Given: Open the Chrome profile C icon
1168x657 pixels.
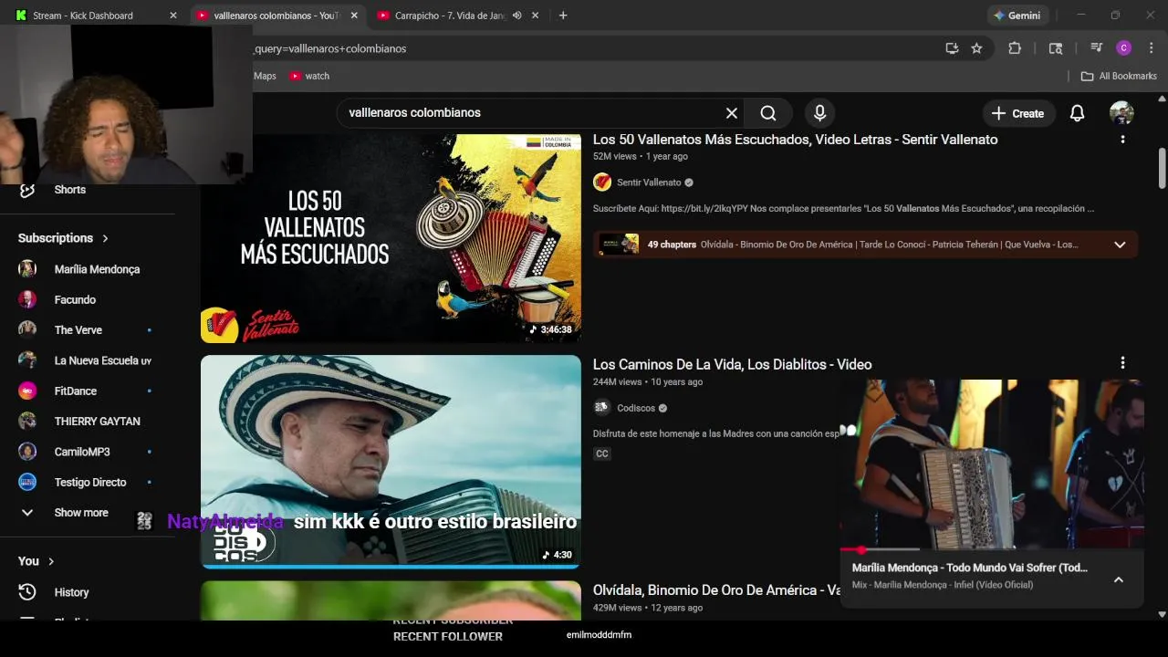Looking at the screenshot, I should (x=1124, y=48).
